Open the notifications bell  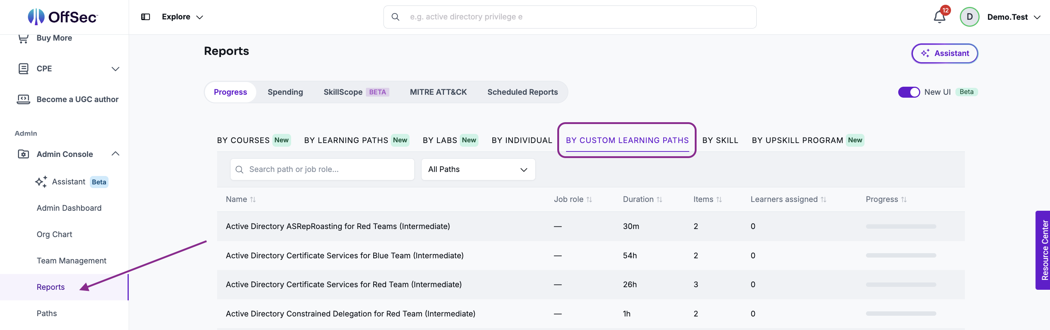pyautogui.click(x=940, y=17)
